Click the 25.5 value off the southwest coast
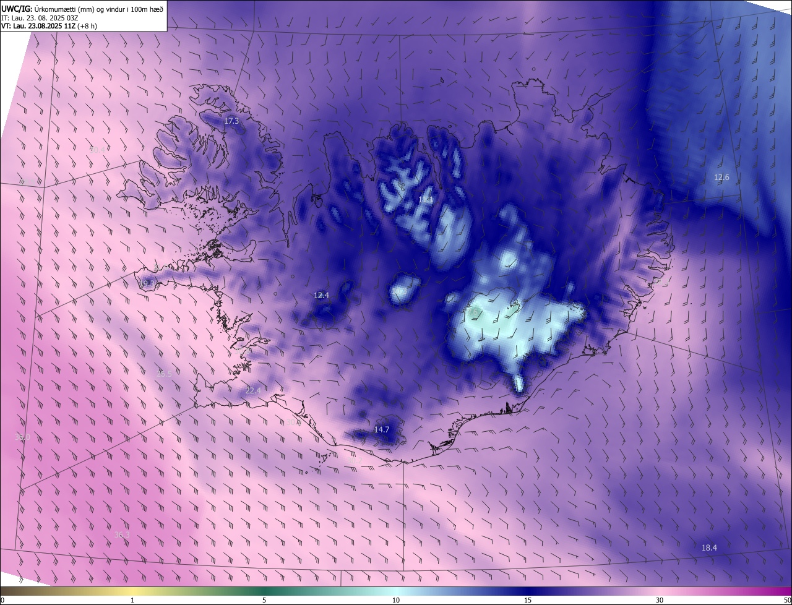The image size is (792, 605). (x=164, y=374)
